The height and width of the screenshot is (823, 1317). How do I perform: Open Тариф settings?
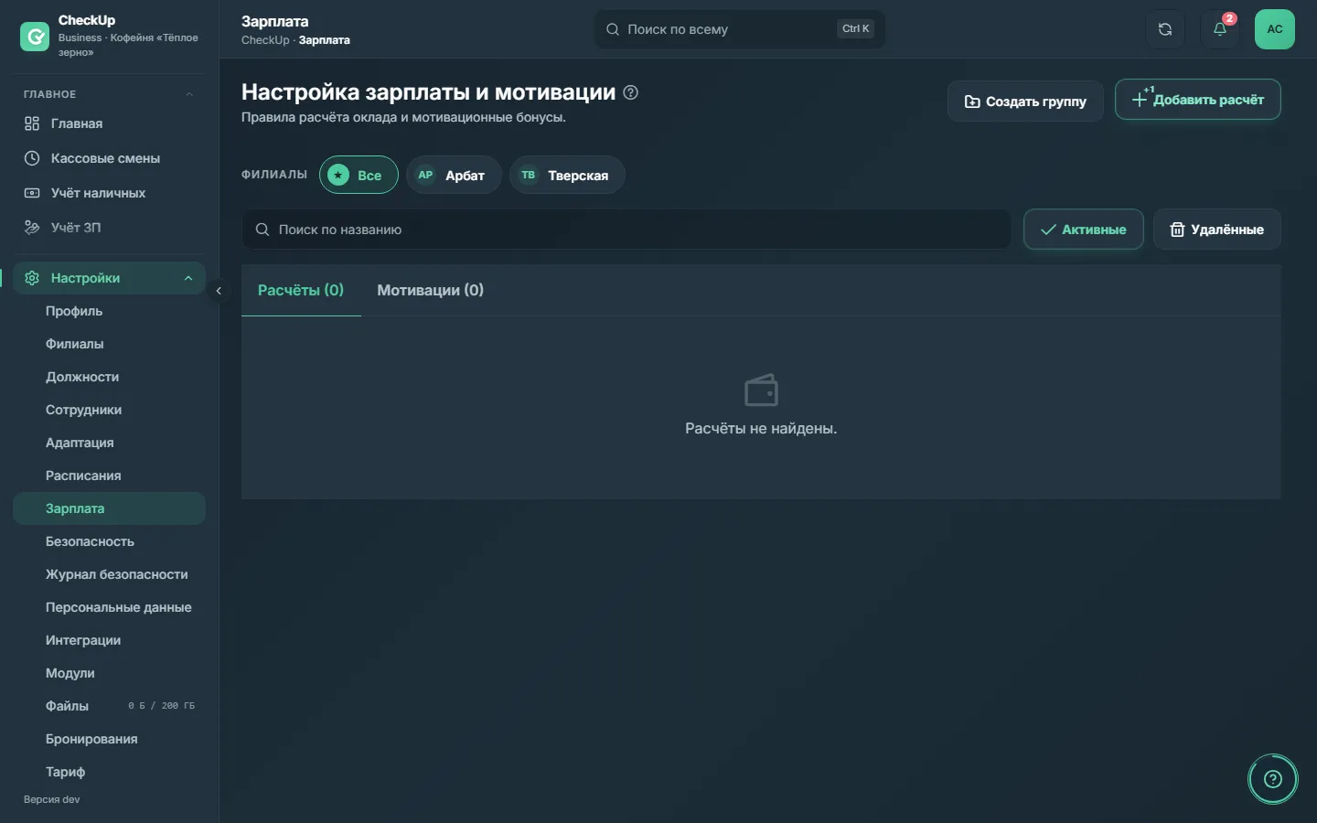click(109, 772)
